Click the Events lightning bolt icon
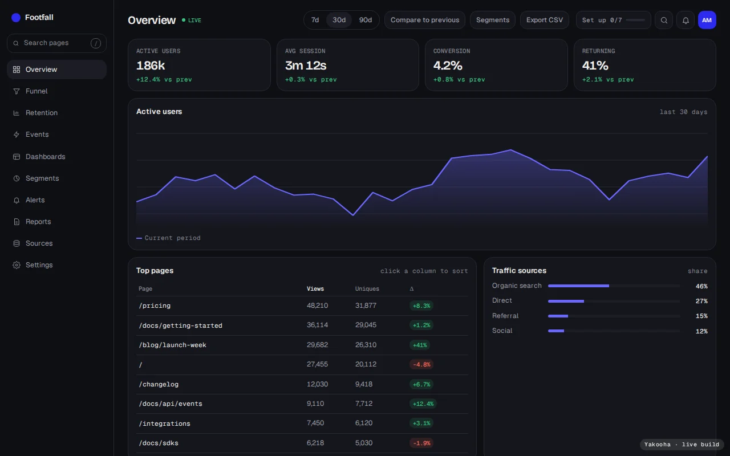Image resolution: width=730 pixels, height=456 pixels. tap(17, 135)
